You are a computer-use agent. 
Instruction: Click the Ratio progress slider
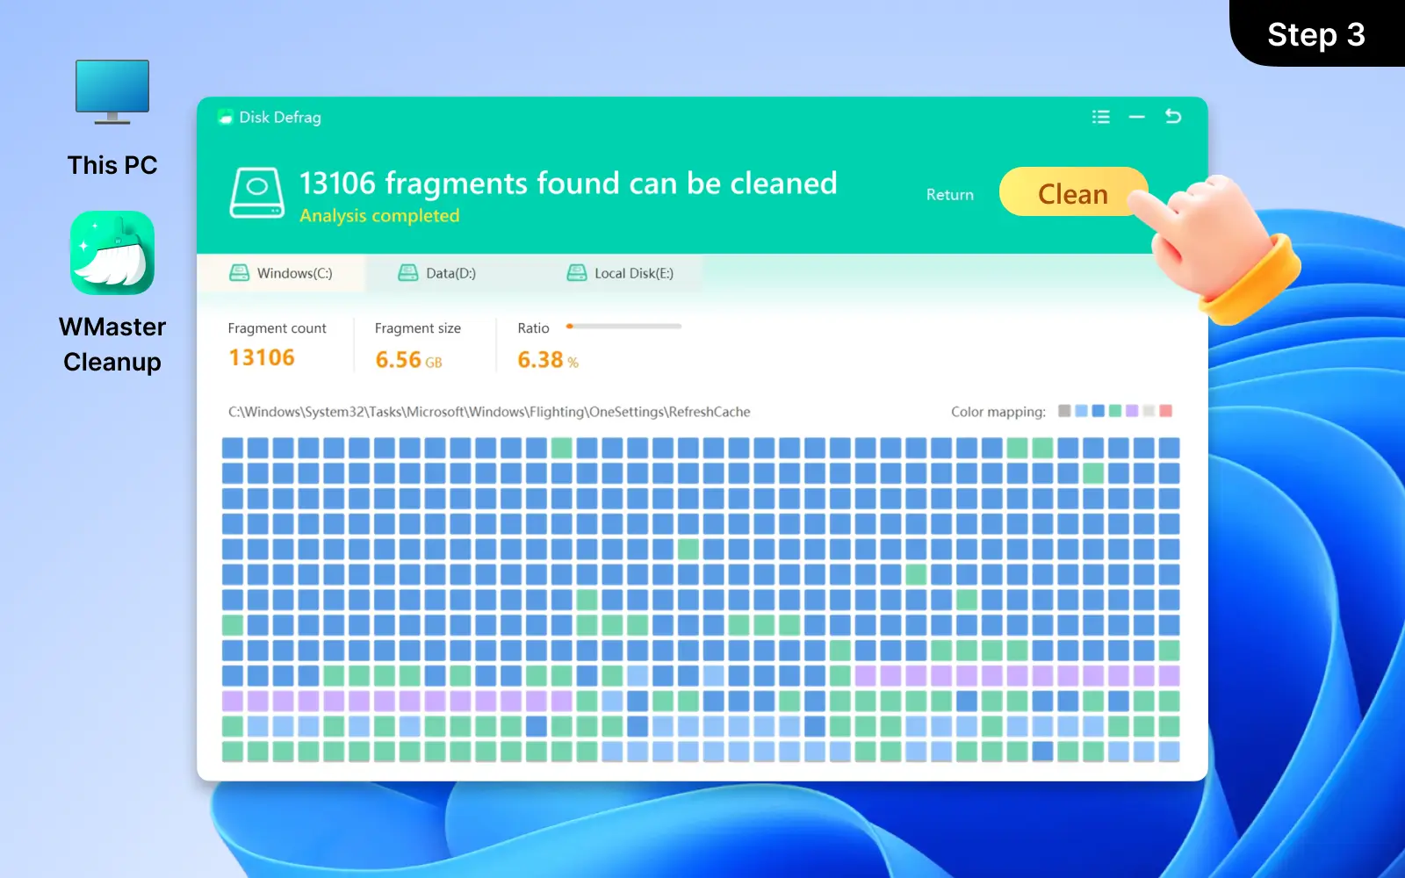(x=623, y=326)
